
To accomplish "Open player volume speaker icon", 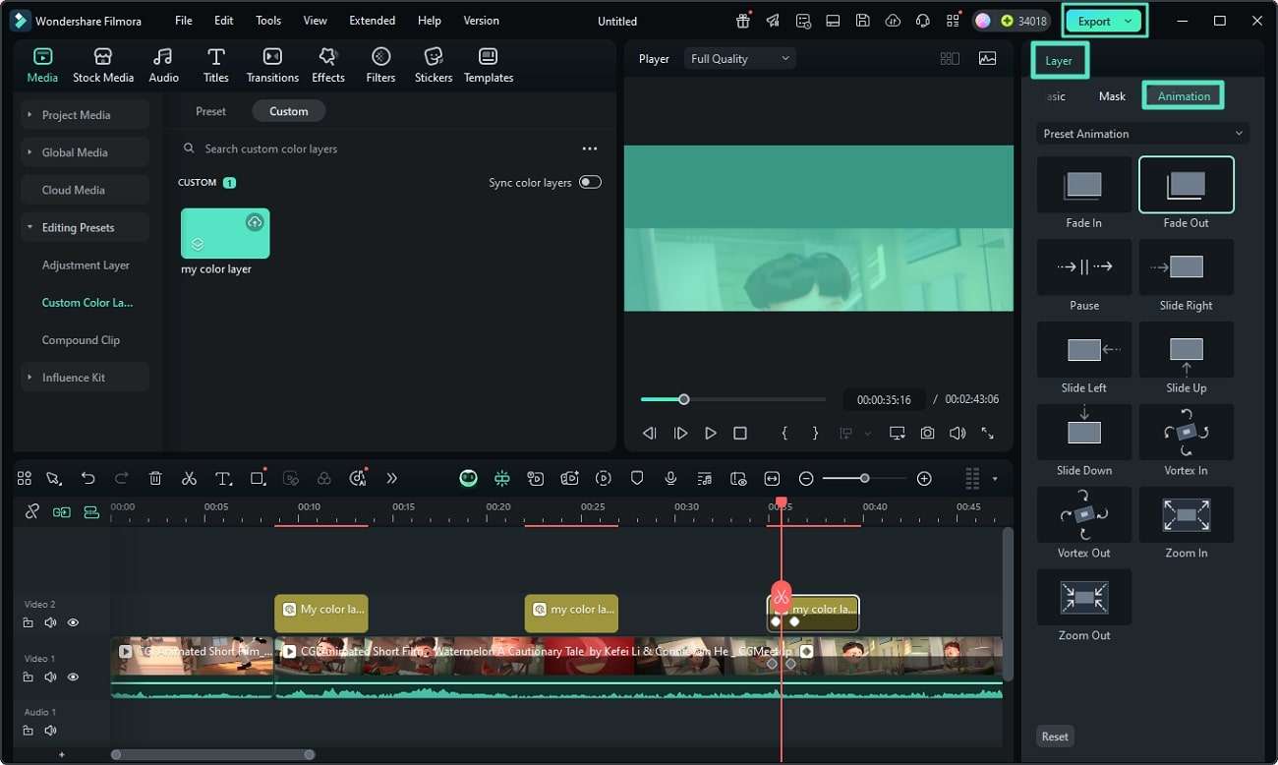I will click(x=957, y=433).
